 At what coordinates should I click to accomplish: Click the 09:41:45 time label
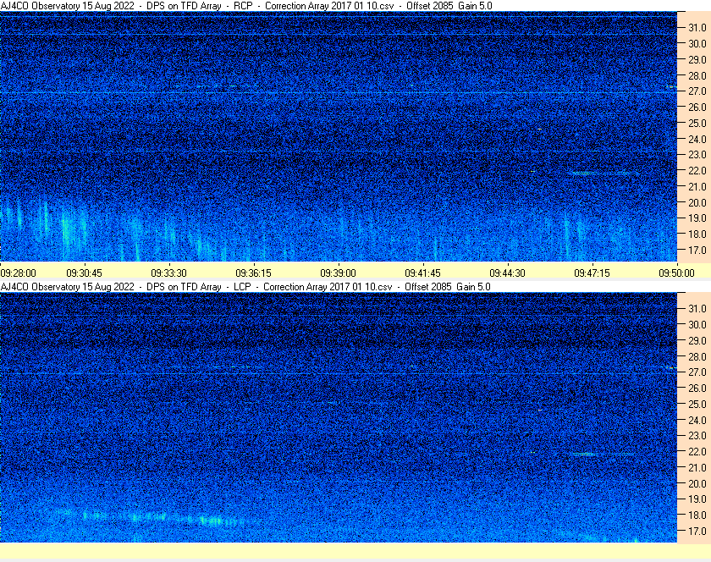[x=422, y=273]
